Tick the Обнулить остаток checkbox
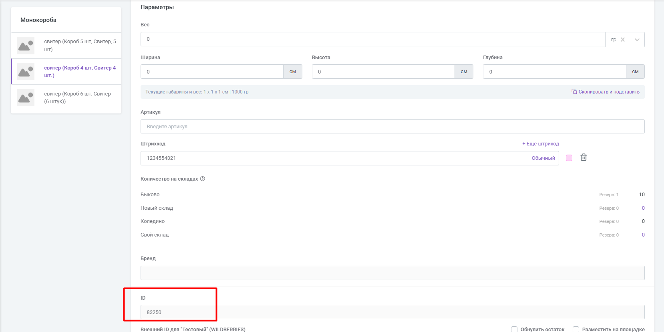This screenshot has width=664, height=332. (x=514, y=329)
